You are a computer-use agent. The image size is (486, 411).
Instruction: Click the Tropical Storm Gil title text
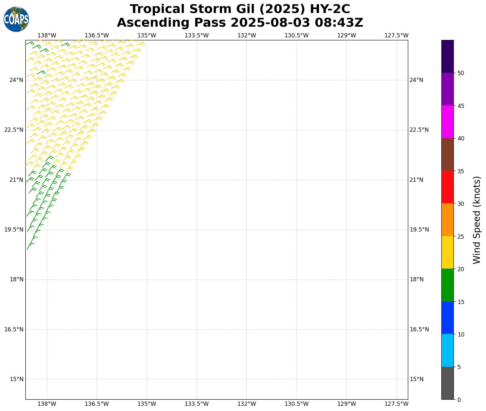240,9
